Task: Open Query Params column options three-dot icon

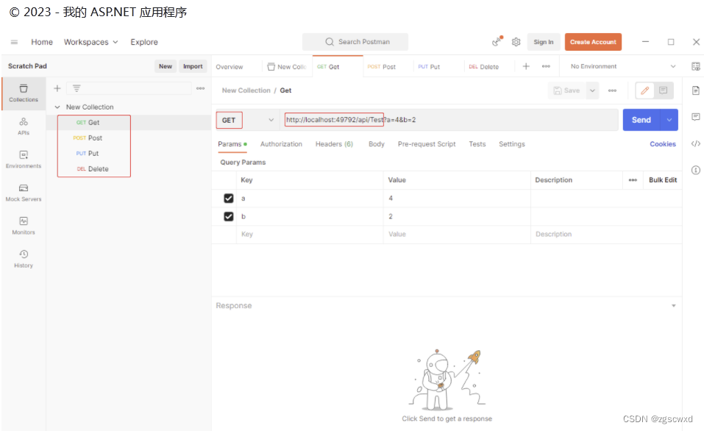Action: pos(633,180)
